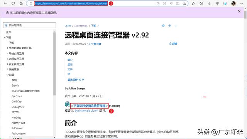Focus the filter by title field
The height and width of the screenshot is (139, 247).
point(29,25)
